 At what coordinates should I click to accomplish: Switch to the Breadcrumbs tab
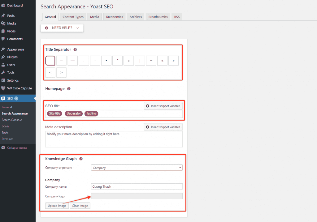(158, 17)
